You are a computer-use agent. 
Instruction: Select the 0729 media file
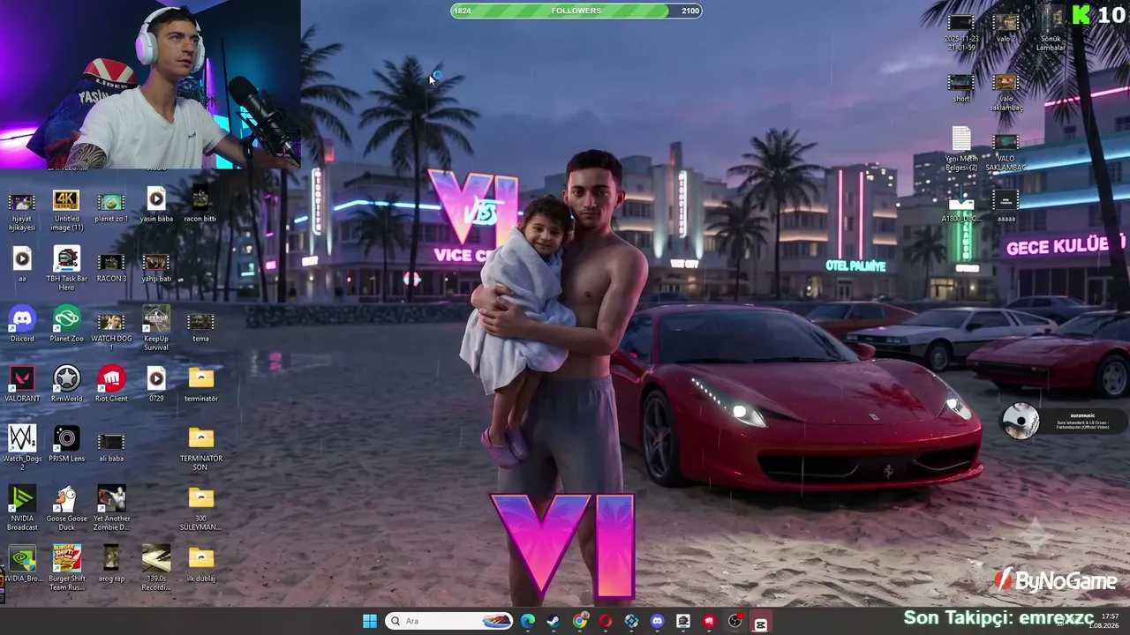(156, 383)
